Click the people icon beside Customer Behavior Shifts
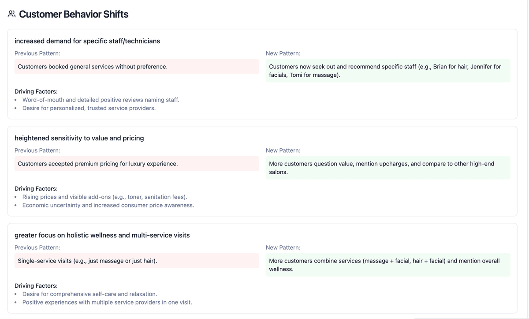This screenshot has height=319, width=529. coord(11,14)
